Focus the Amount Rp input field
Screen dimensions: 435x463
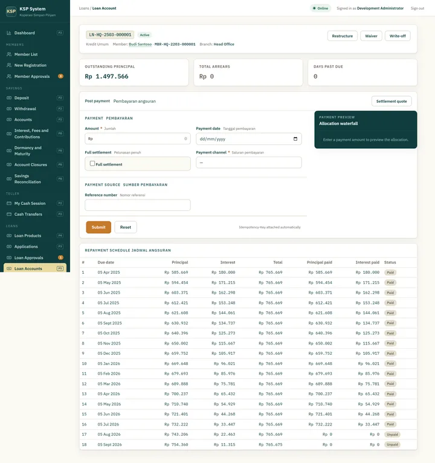138,139
